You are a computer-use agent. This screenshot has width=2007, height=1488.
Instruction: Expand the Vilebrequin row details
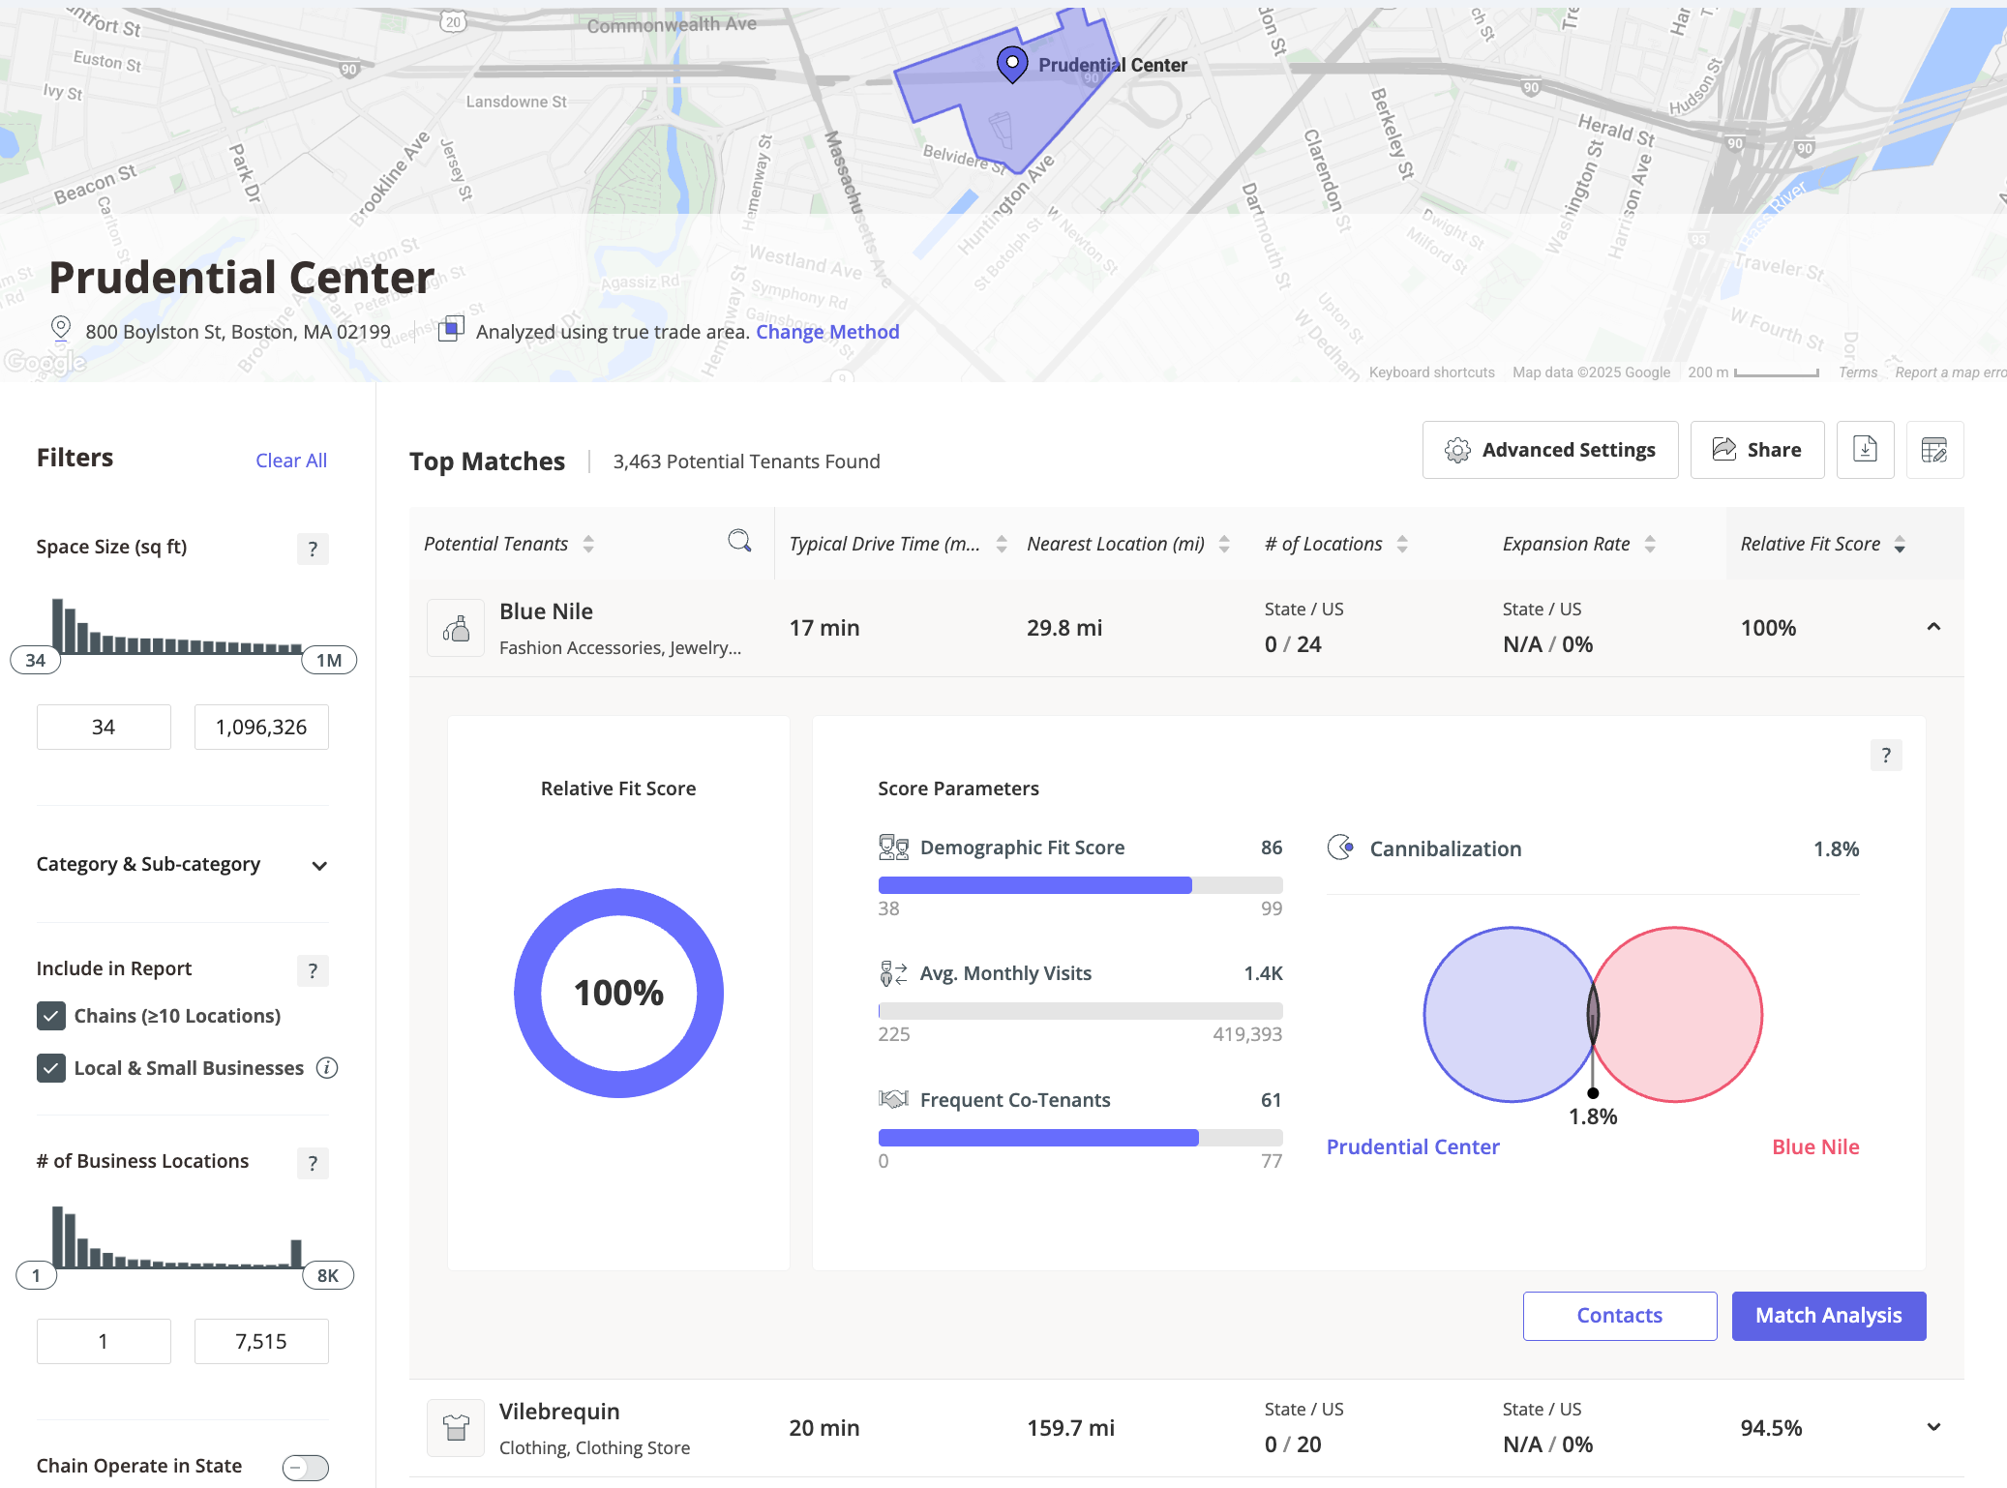(x=1932, y=1427)
